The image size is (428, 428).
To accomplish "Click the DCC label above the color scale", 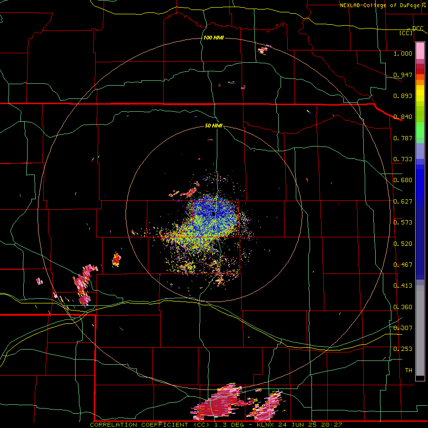I will [x=418, y=29].
